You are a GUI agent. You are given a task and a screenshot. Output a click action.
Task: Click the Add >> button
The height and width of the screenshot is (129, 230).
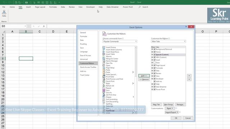point(144,76)
